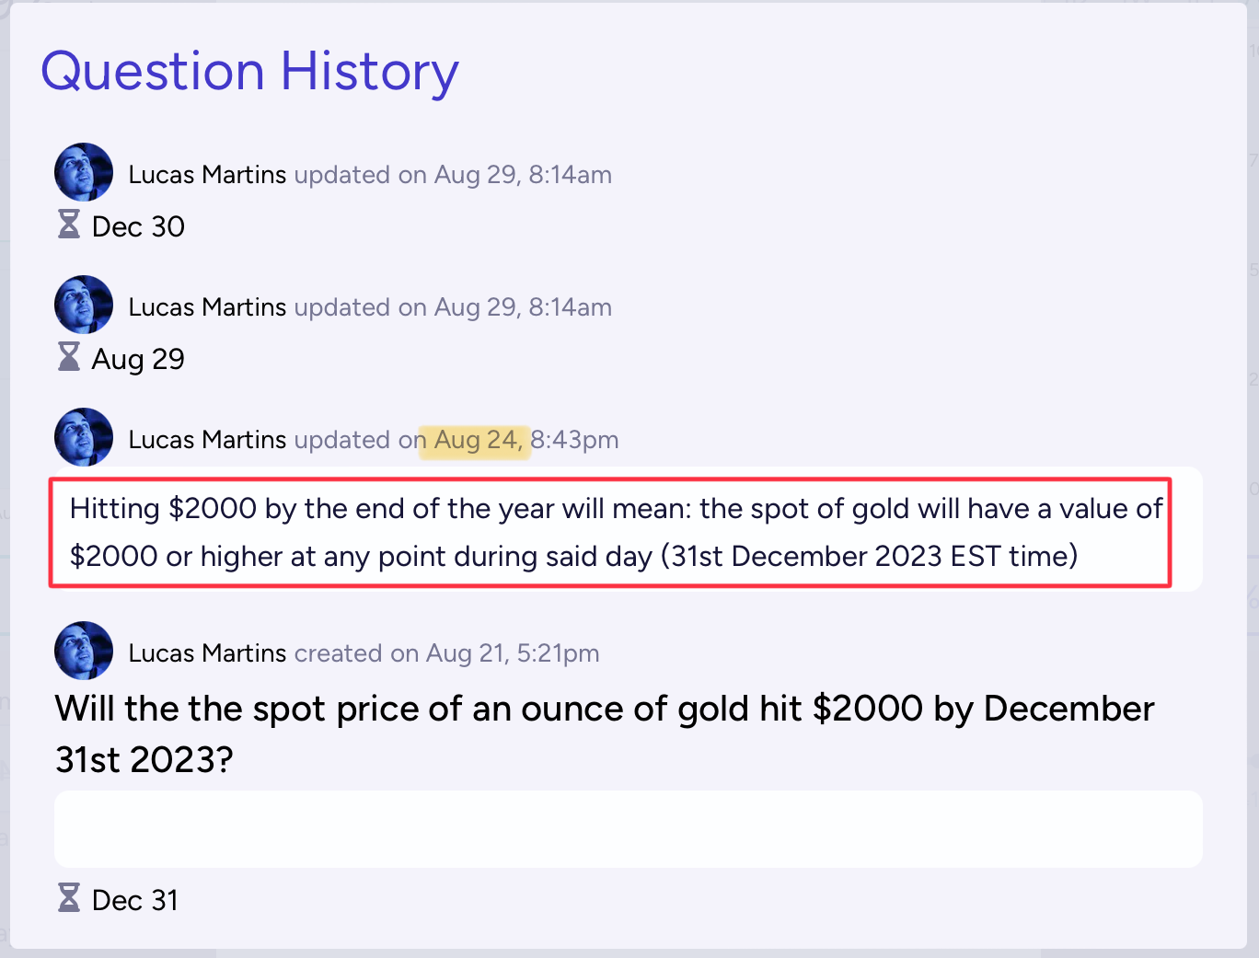The width and height of the screenshot is (1259, 958).
Task: Click hourglass icon next to Dec 31
Action: (x=69, y=897)
